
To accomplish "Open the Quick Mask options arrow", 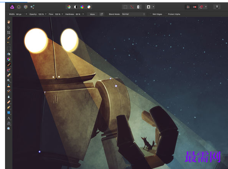I will tap(153, 7).
